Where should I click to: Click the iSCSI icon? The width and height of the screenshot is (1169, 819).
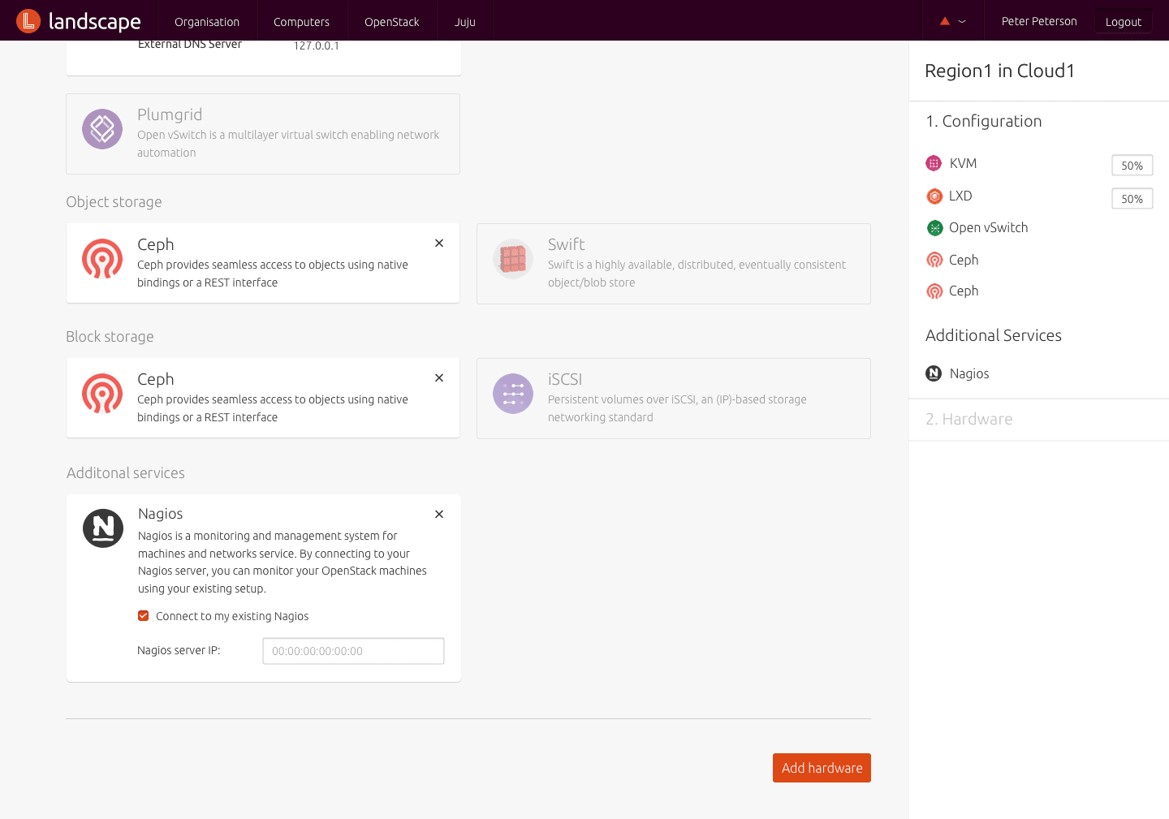[513, 394]
